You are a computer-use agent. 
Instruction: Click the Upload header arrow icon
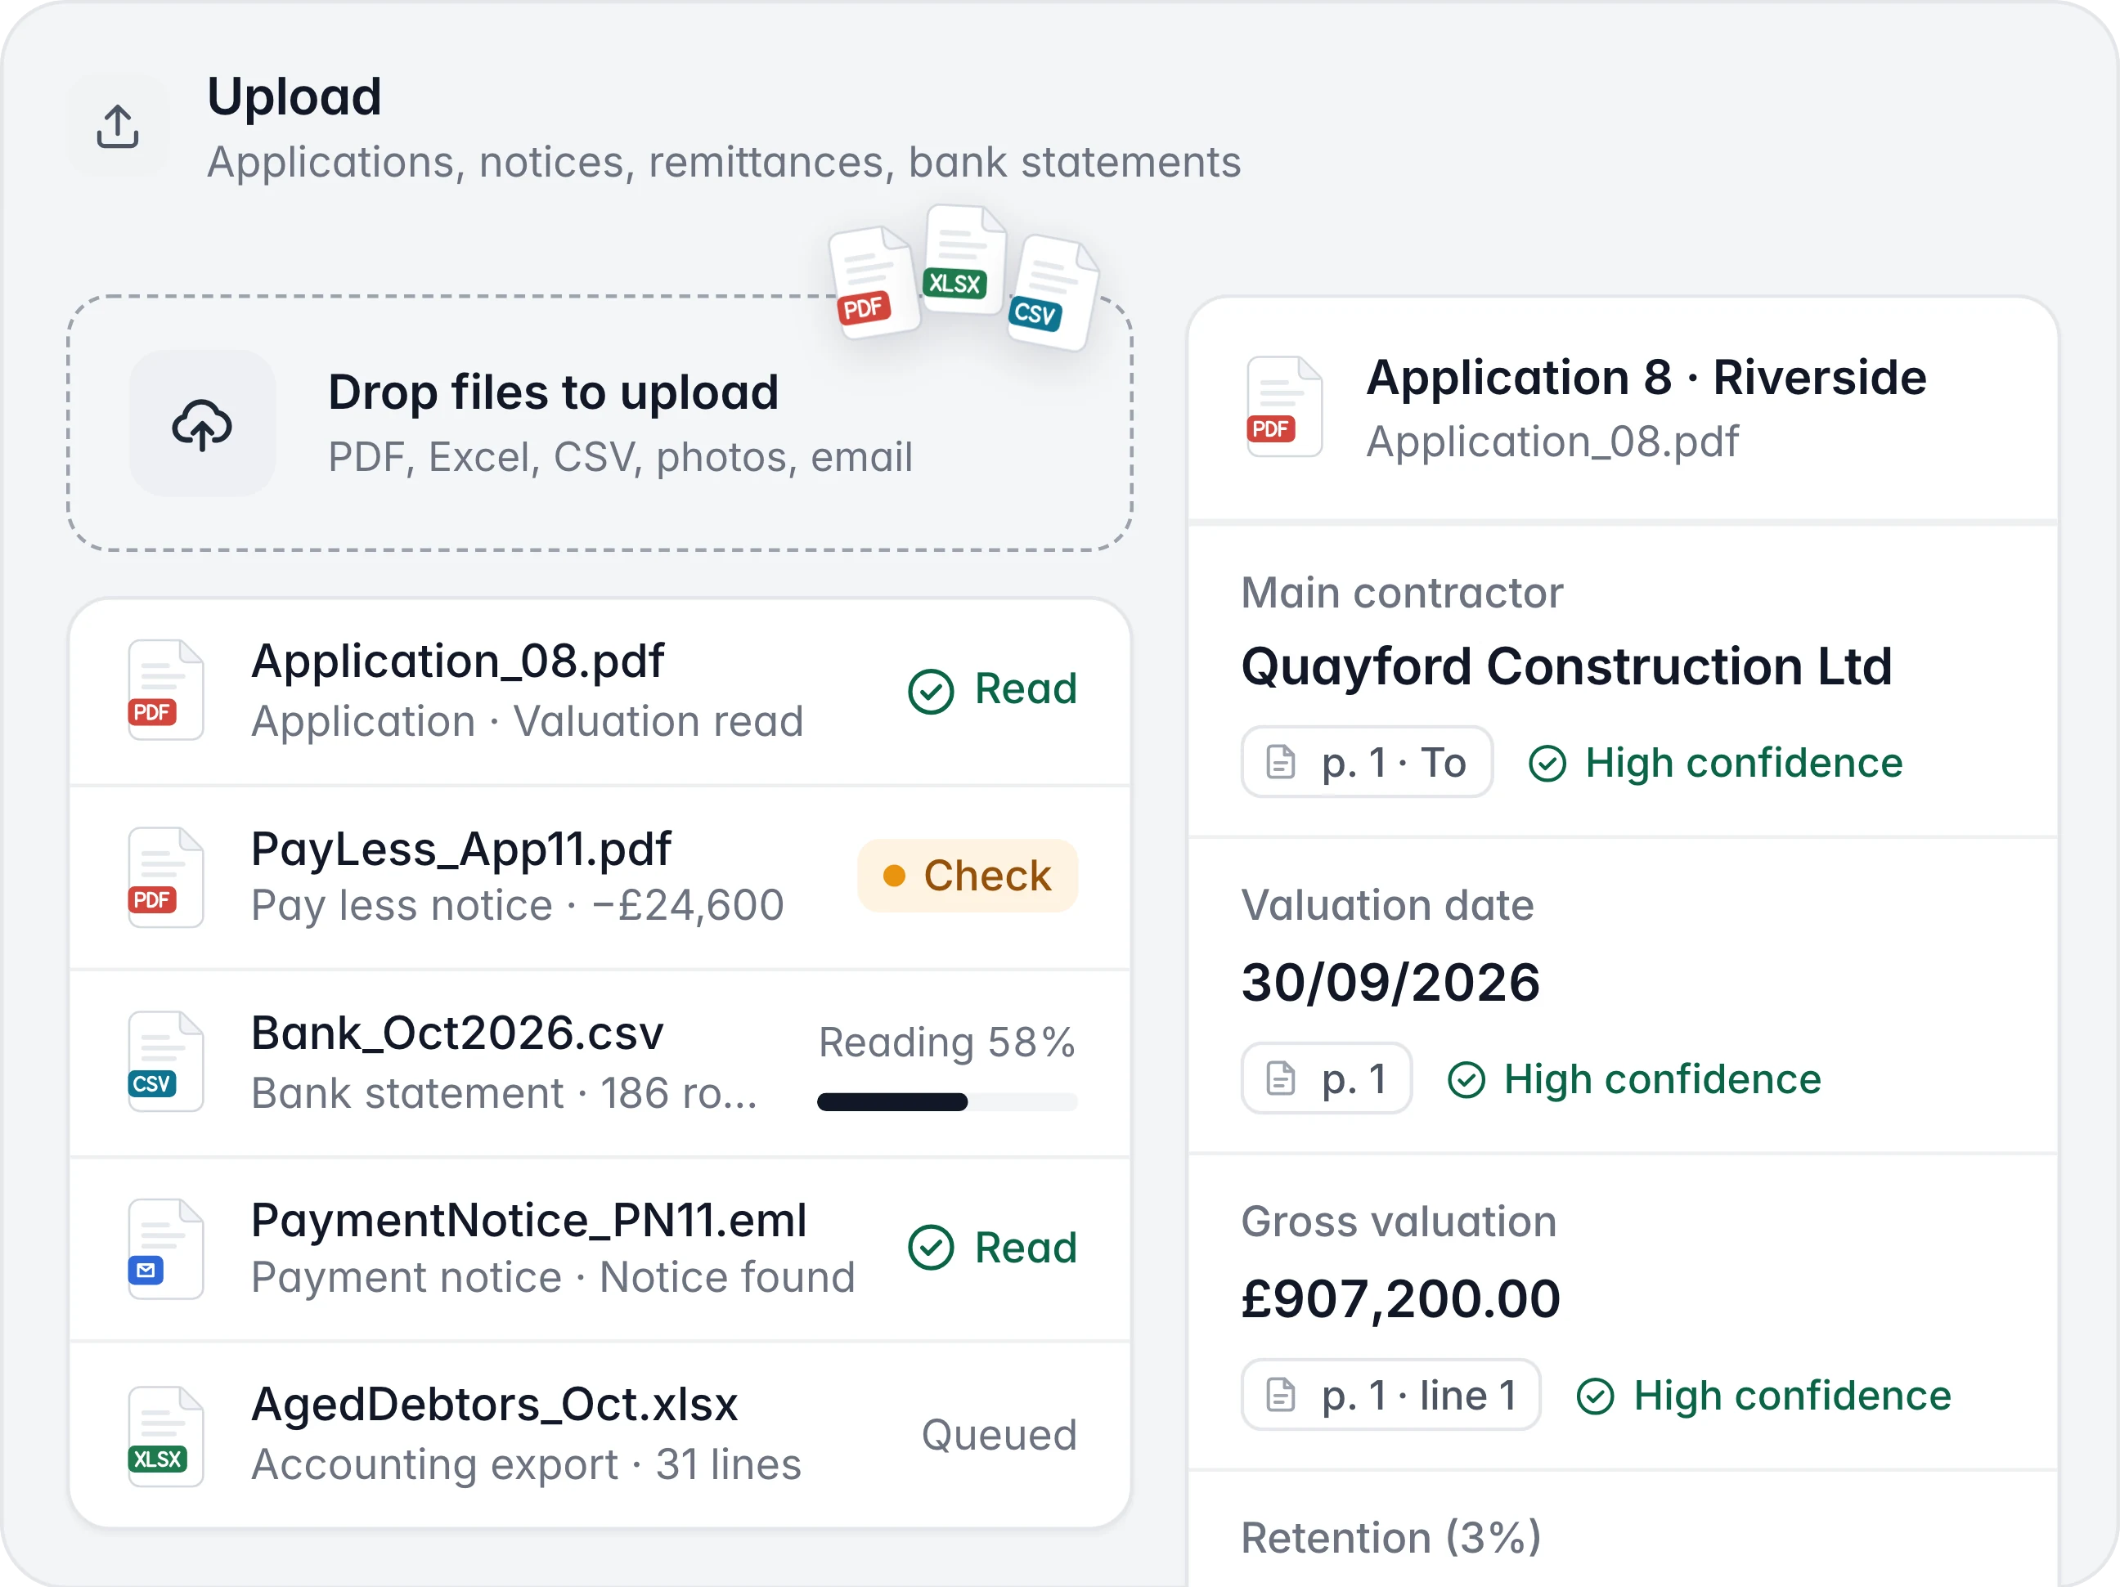click(118, 127)
